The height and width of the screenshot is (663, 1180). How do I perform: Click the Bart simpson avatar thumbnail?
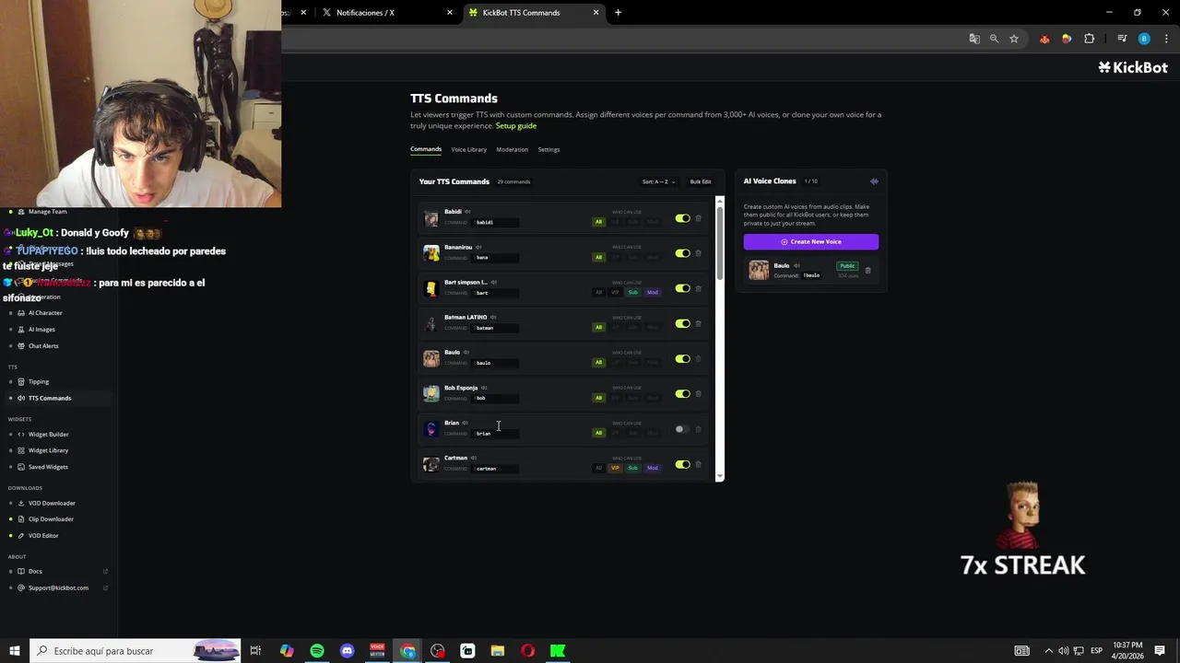click(431, 288)
